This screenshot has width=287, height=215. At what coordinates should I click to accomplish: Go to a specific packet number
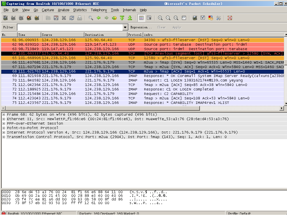tap(114, 18)
